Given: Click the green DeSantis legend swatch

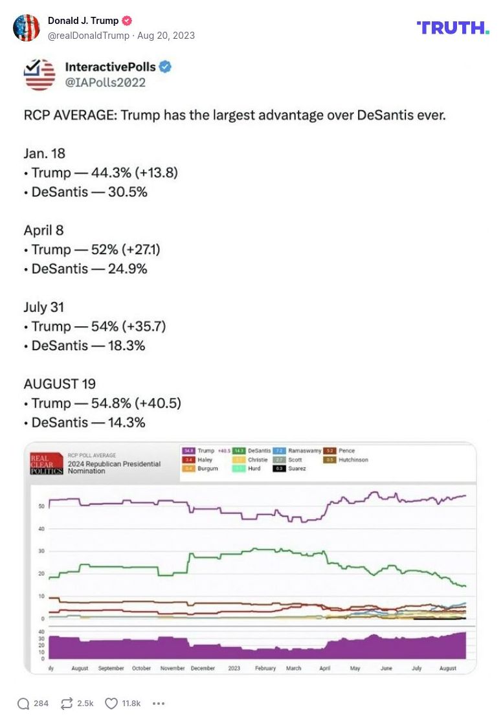Looking at the screenshot, I should [x=239, y=450].
